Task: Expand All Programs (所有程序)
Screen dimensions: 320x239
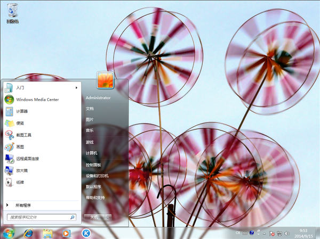Action: coord(23,205)
